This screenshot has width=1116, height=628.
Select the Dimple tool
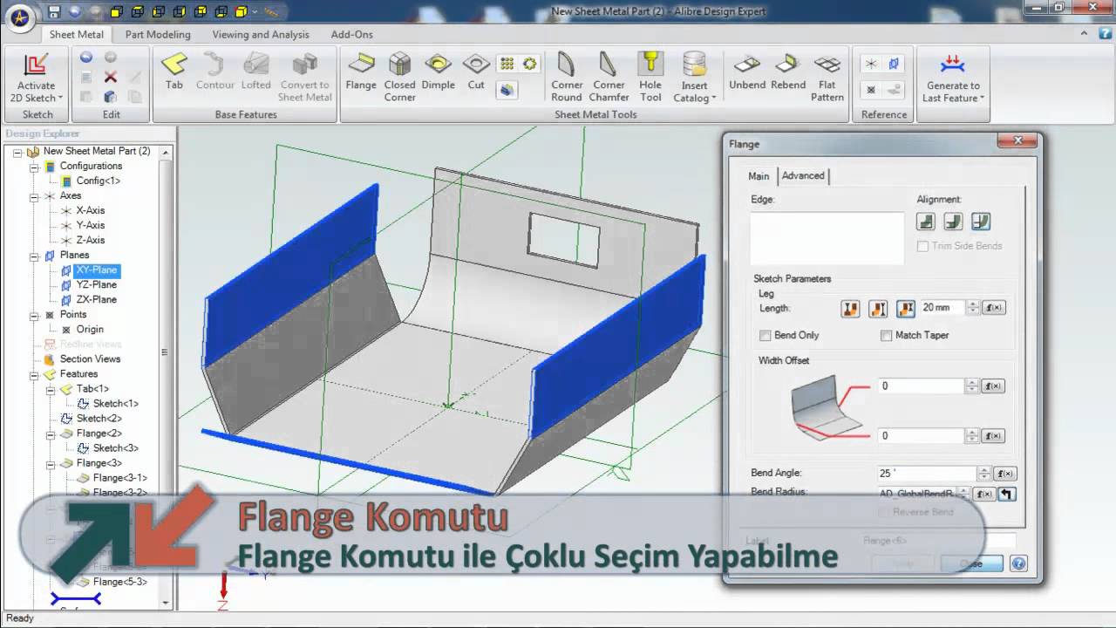pos(438,72)
